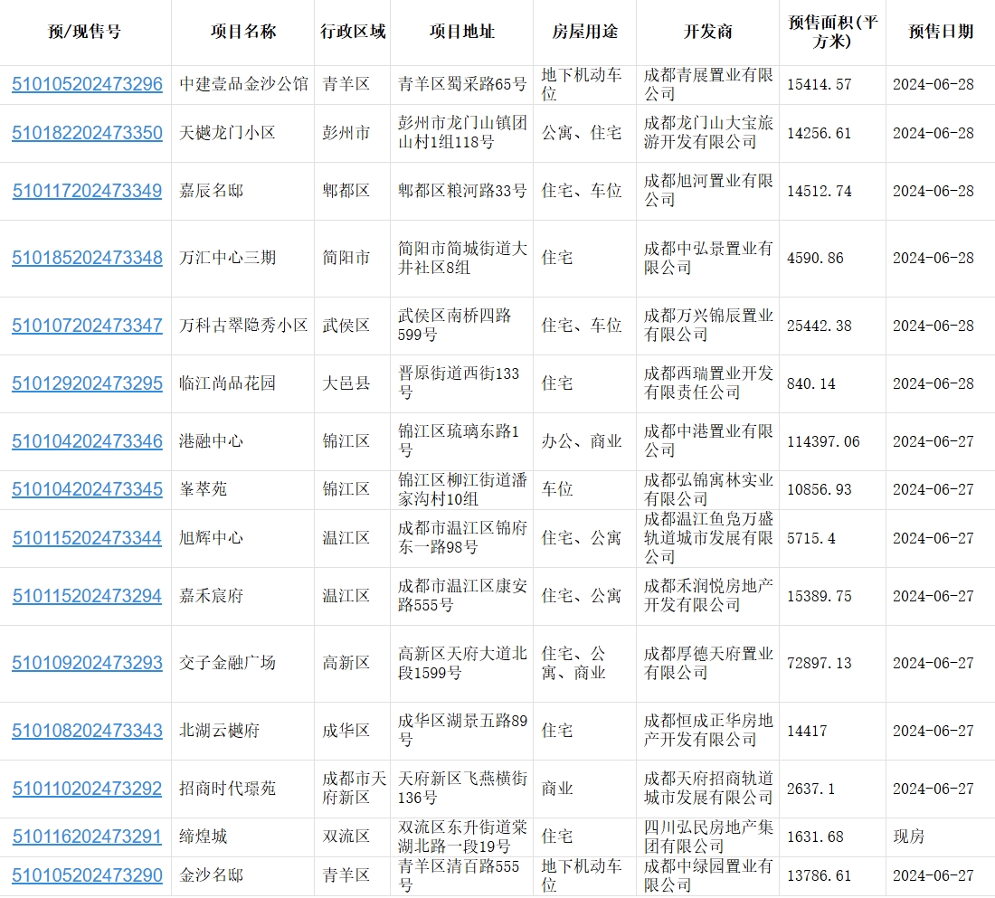Click developer 四川弘民房地产集团有限公司
This screenshot has height=898, width=995.
click(708, 837)
